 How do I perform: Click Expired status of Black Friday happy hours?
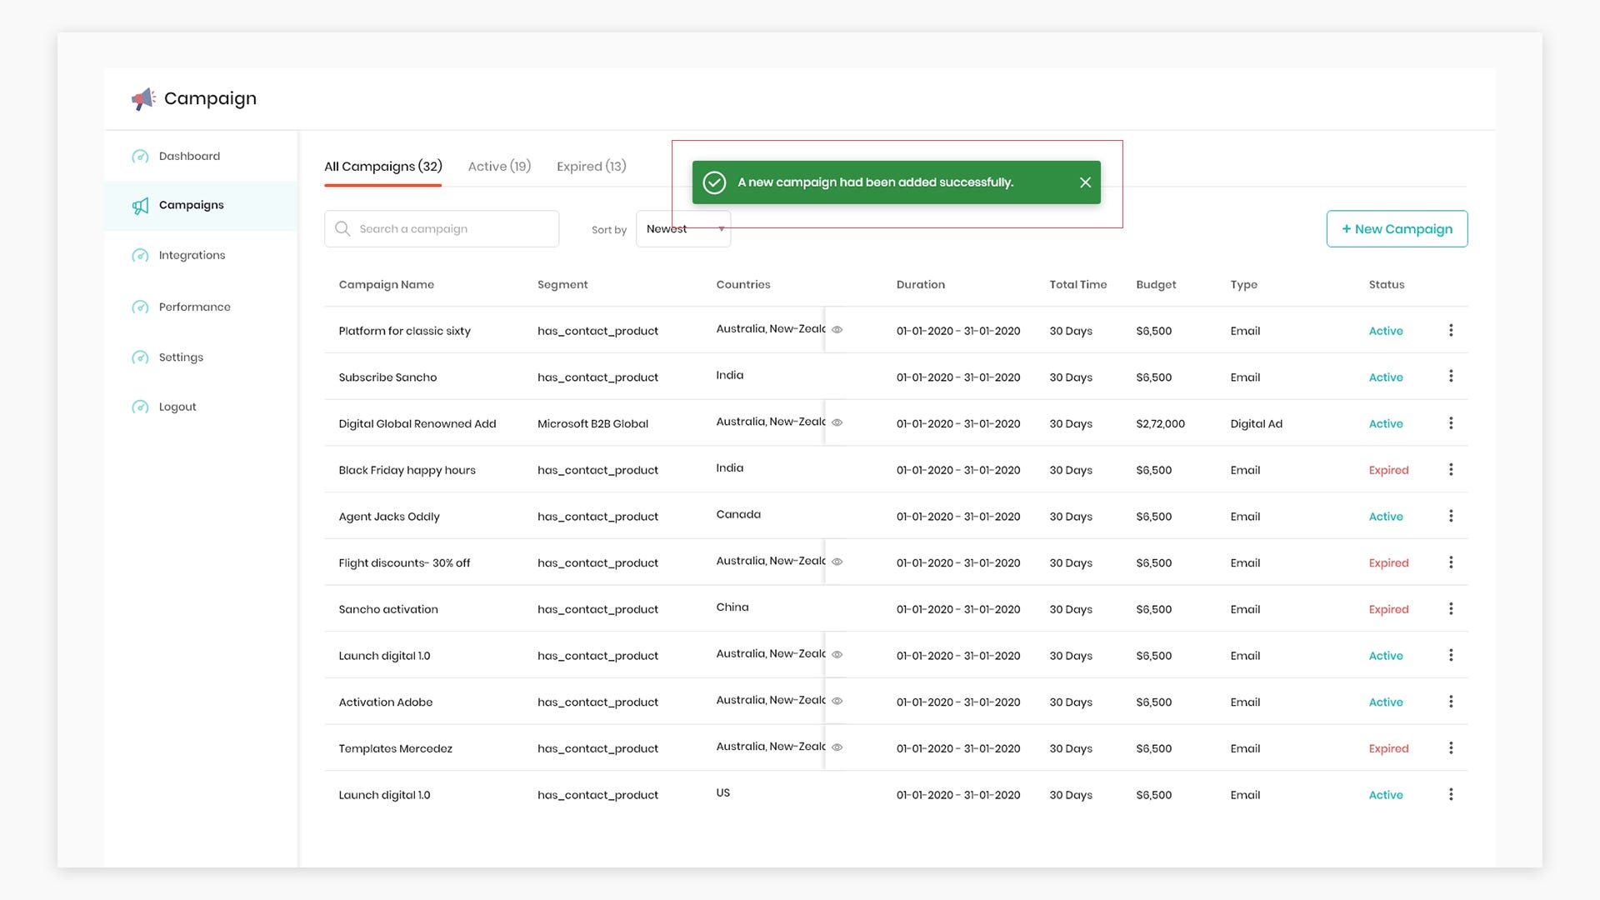point(1388,471)
